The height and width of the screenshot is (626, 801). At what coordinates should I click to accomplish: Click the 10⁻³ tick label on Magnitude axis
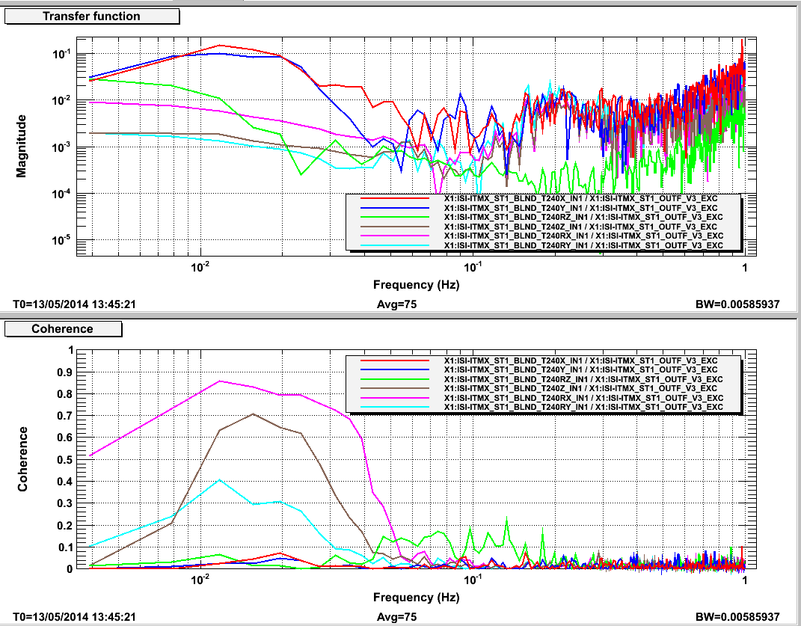tap(61, 146)
